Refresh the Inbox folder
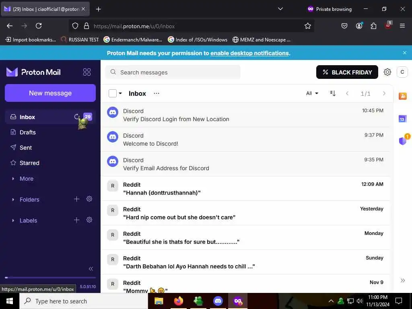 (x=77, y=117)
